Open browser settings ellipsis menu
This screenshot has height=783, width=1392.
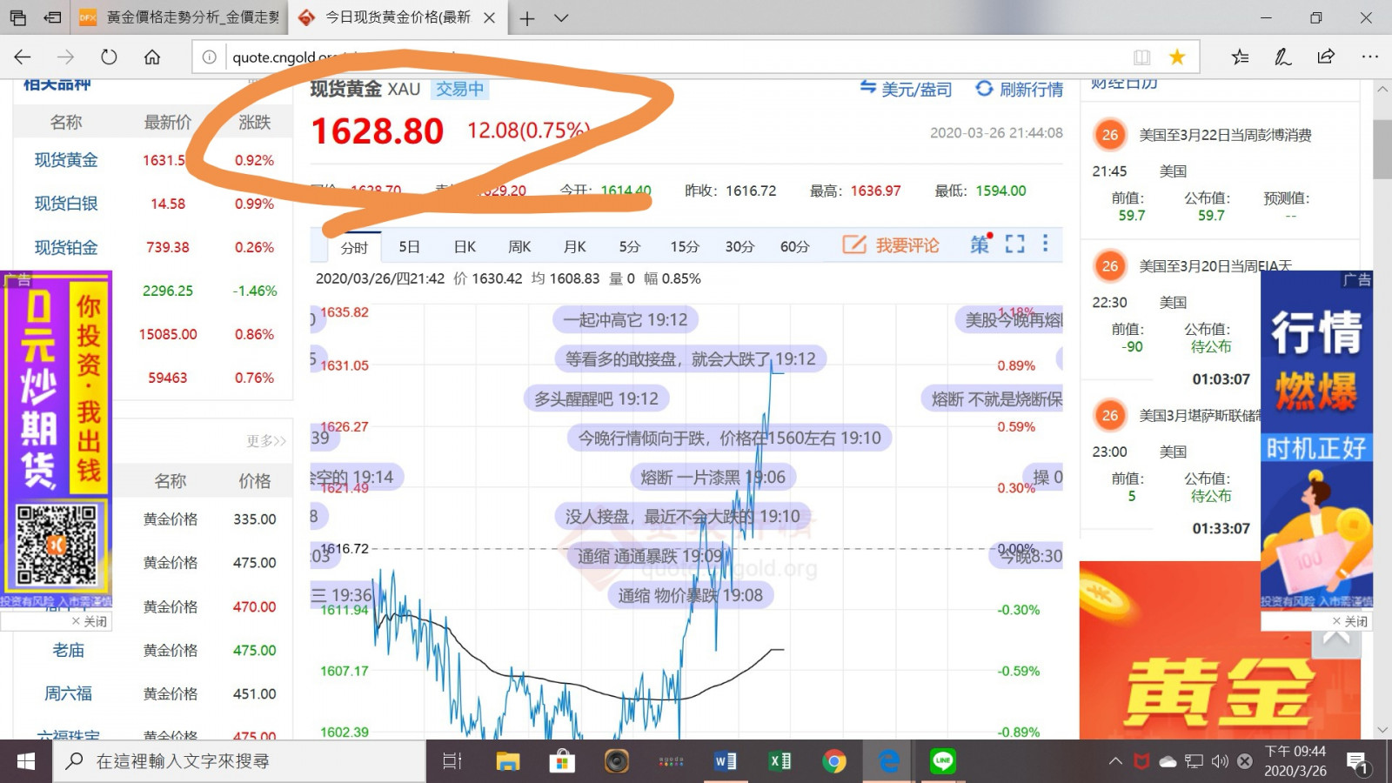1369,57
